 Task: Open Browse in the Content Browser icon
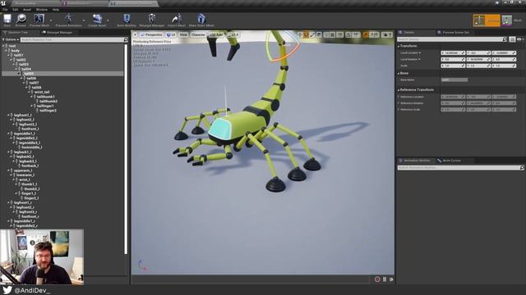pyautogui.click(x=21, y=19)
